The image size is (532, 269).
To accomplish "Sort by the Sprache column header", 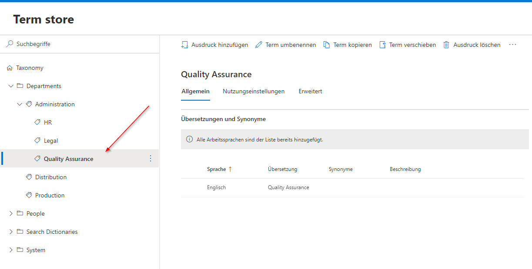I will [217, 169].
